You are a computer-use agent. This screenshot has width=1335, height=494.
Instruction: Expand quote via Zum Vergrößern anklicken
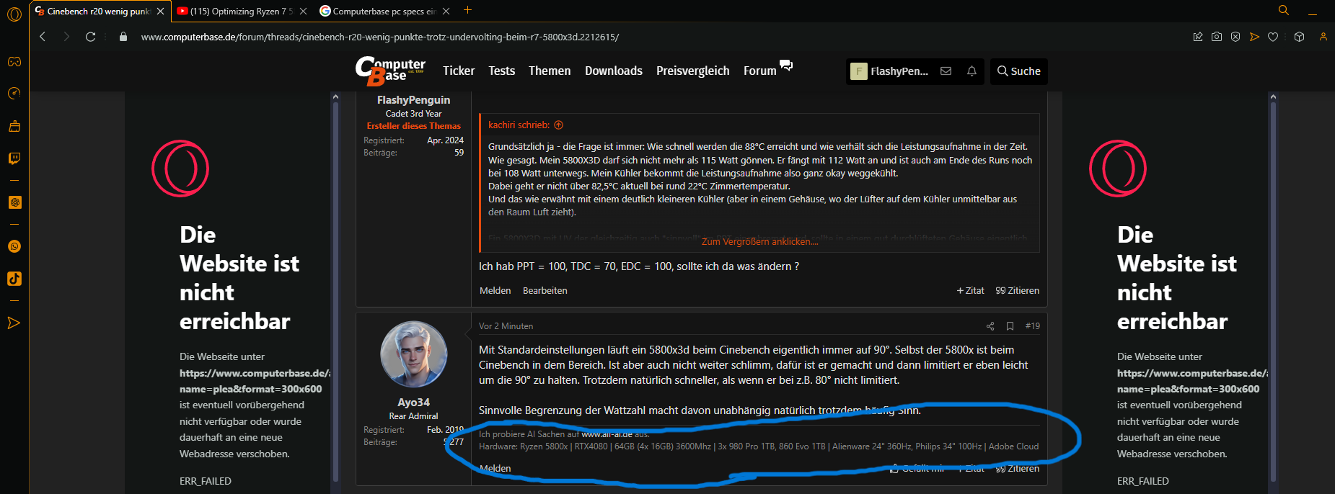759,241
